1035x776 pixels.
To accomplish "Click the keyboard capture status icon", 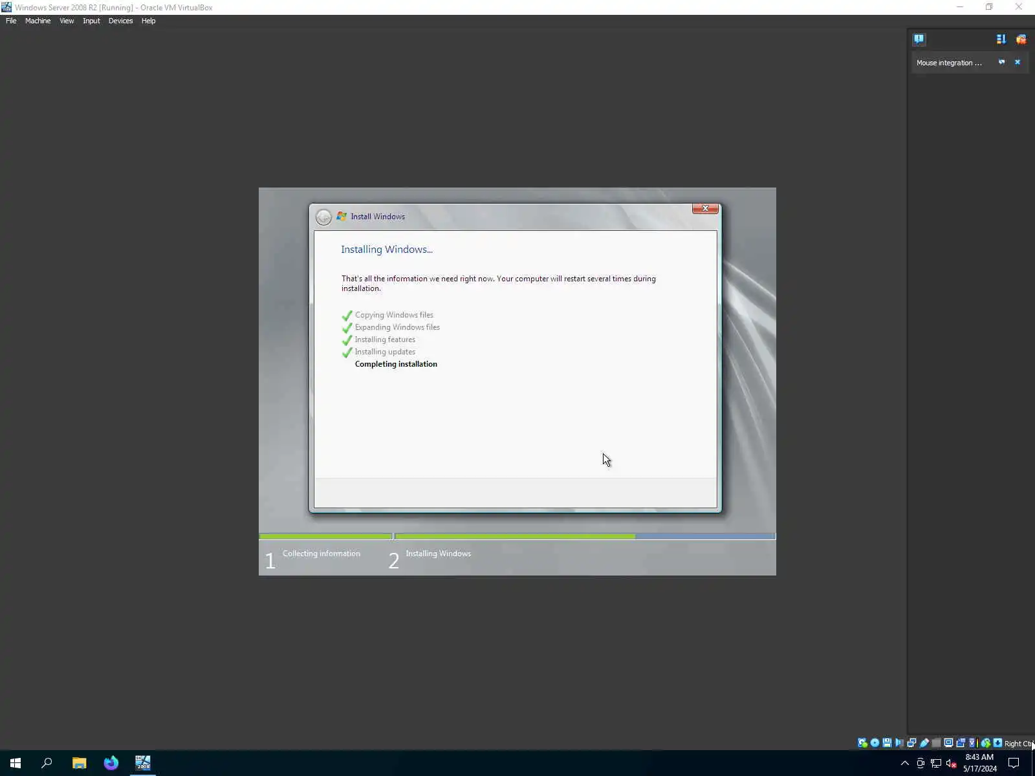I will [997, 743].
